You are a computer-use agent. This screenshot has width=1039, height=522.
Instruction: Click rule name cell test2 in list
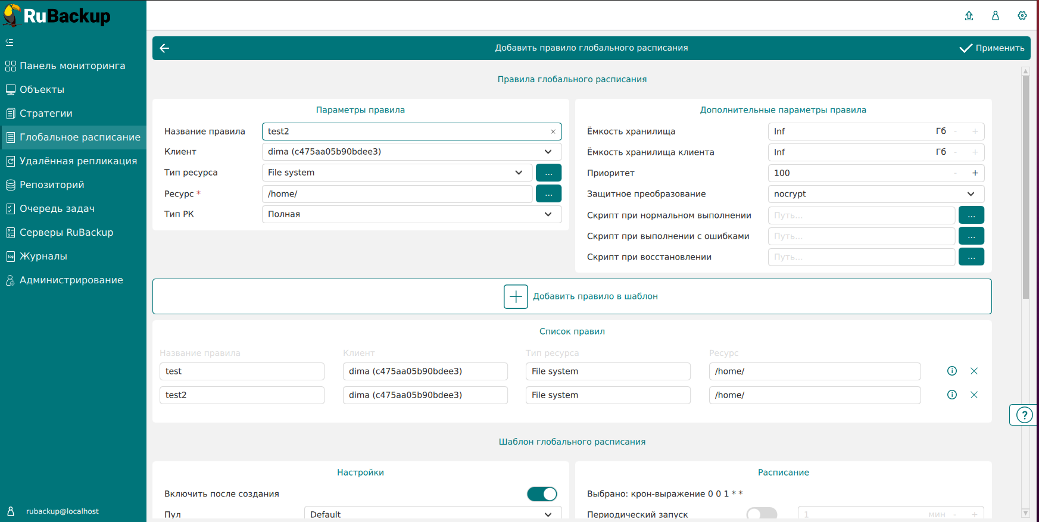click(x=242, y=395)
